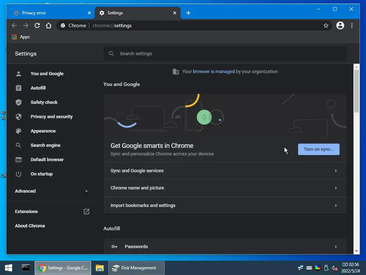
Task: Select On startup in sidebar
Action: coord(41,174)
